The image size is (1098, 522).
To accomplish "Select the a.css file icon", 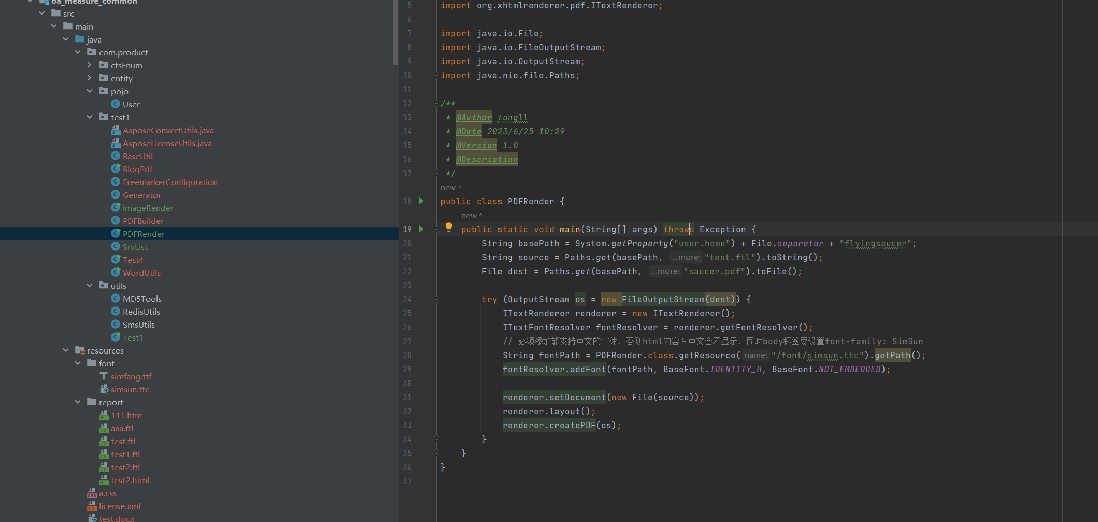I will pos(92,493).
